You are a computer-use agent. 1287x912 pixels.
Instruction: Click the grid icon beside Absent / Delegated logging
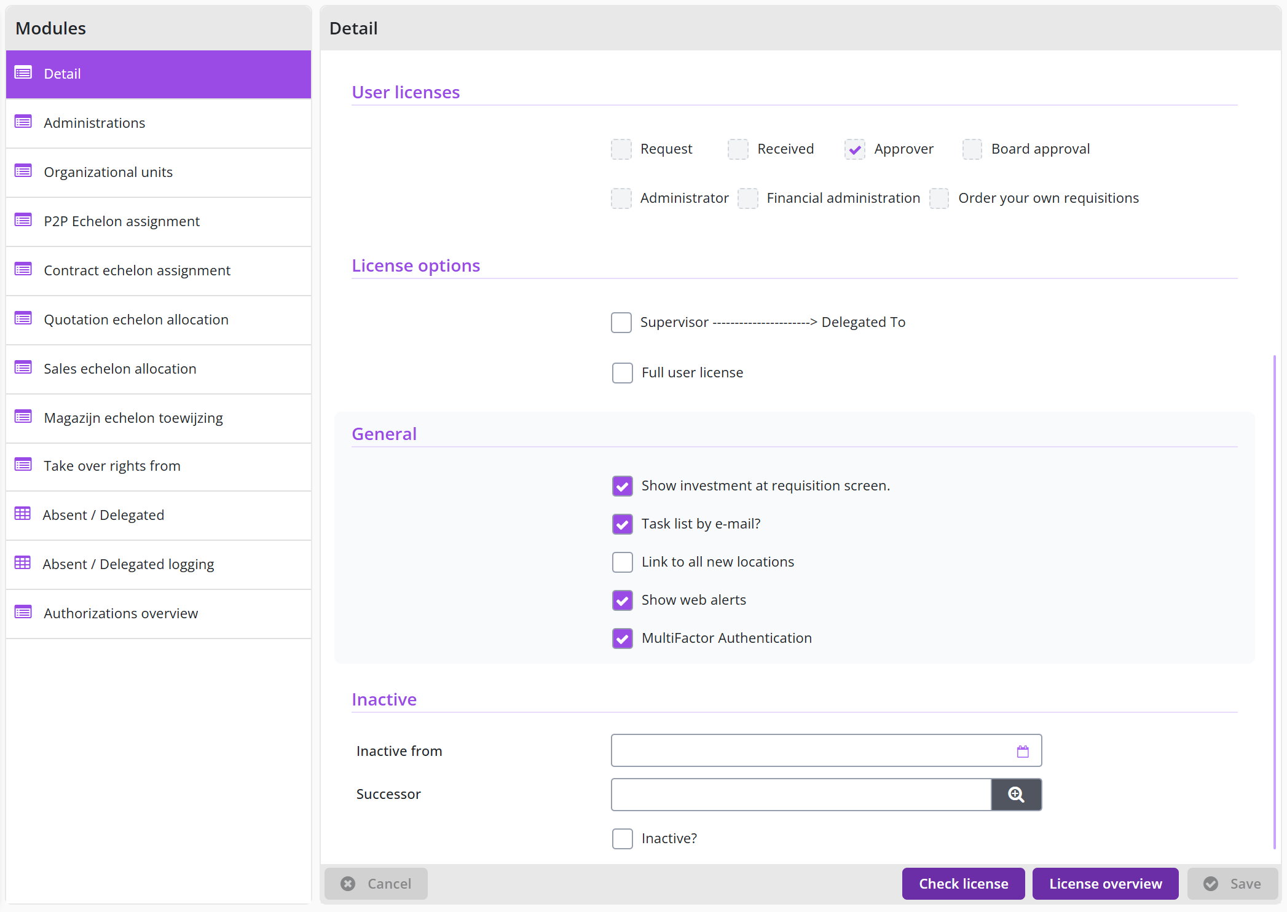pos(23,563)
